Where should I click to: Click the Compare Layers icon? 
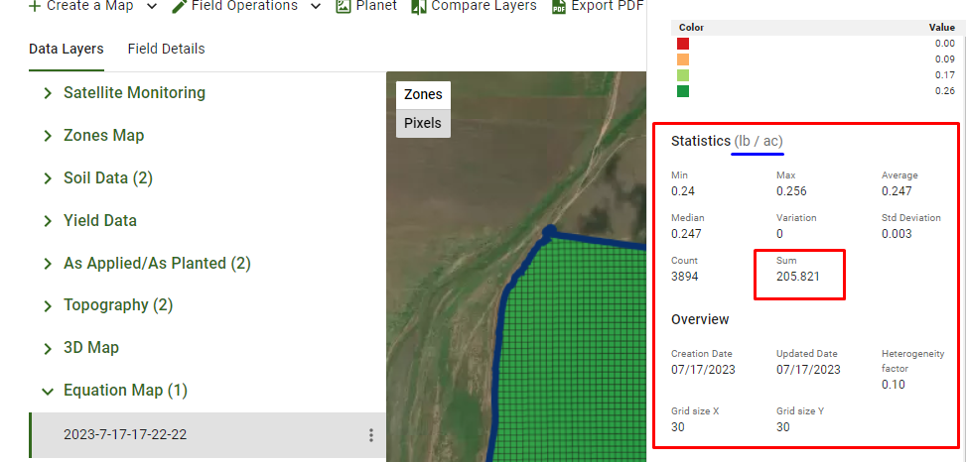419,6
